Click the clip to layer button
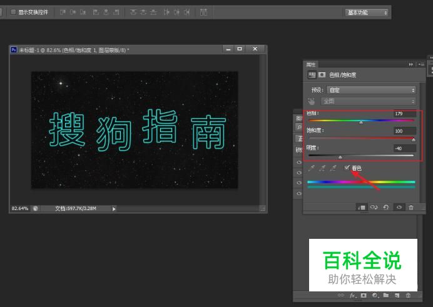This screenshot has height=307, width=433. (361, 208)
